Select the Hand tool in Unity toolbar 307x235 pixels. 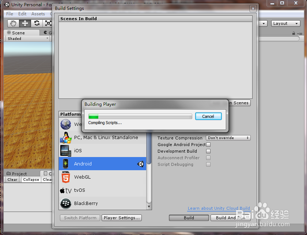[13, 23]
